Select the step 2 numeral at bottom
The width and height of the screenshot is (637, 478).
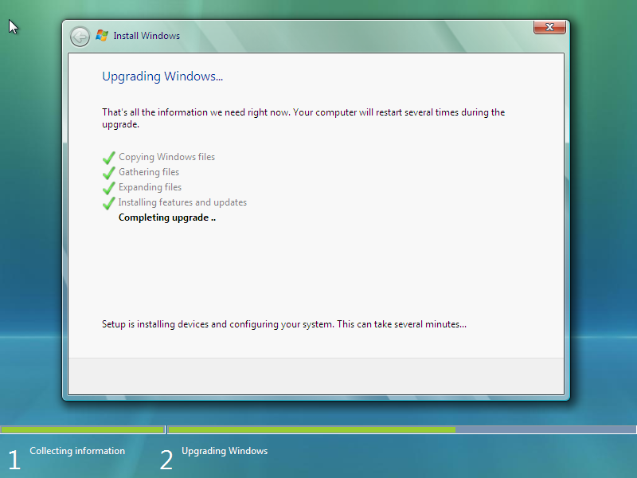(x=166, y=459)
